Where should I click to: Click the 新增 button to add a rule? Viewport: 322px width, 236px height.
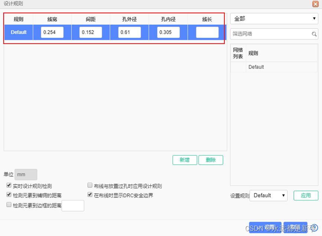coord(185,160)
